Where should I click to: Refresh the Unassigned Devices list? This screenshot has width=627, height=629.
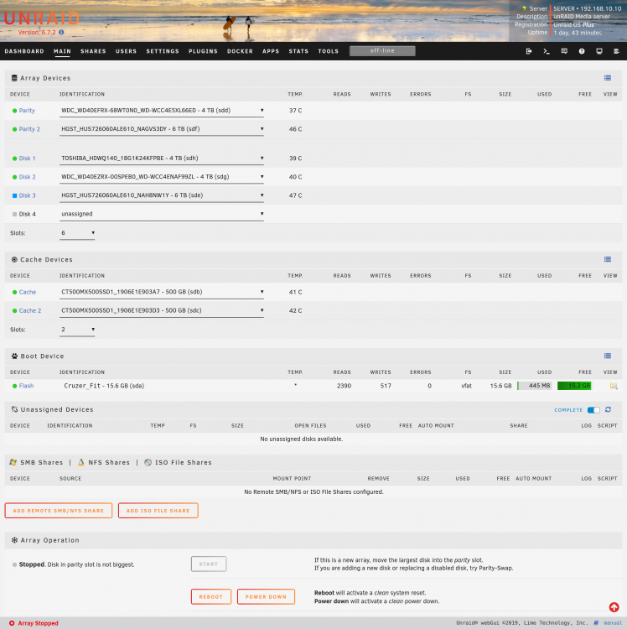609,409
